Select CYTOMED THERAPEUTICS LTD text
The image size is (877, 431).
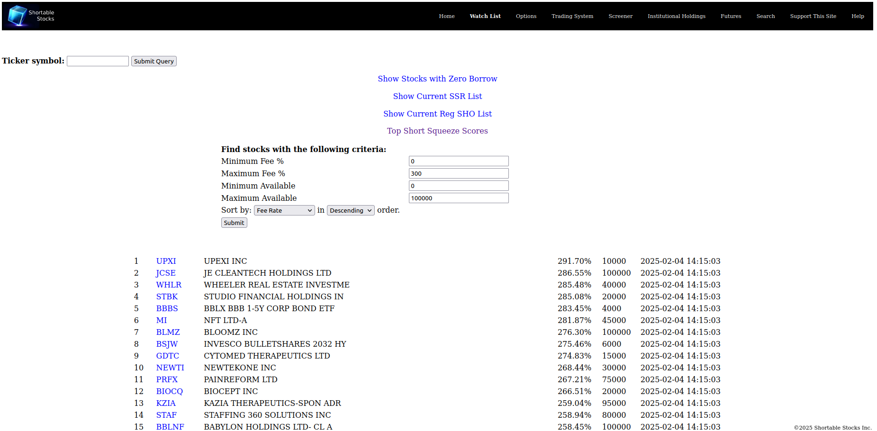point(267,356)
